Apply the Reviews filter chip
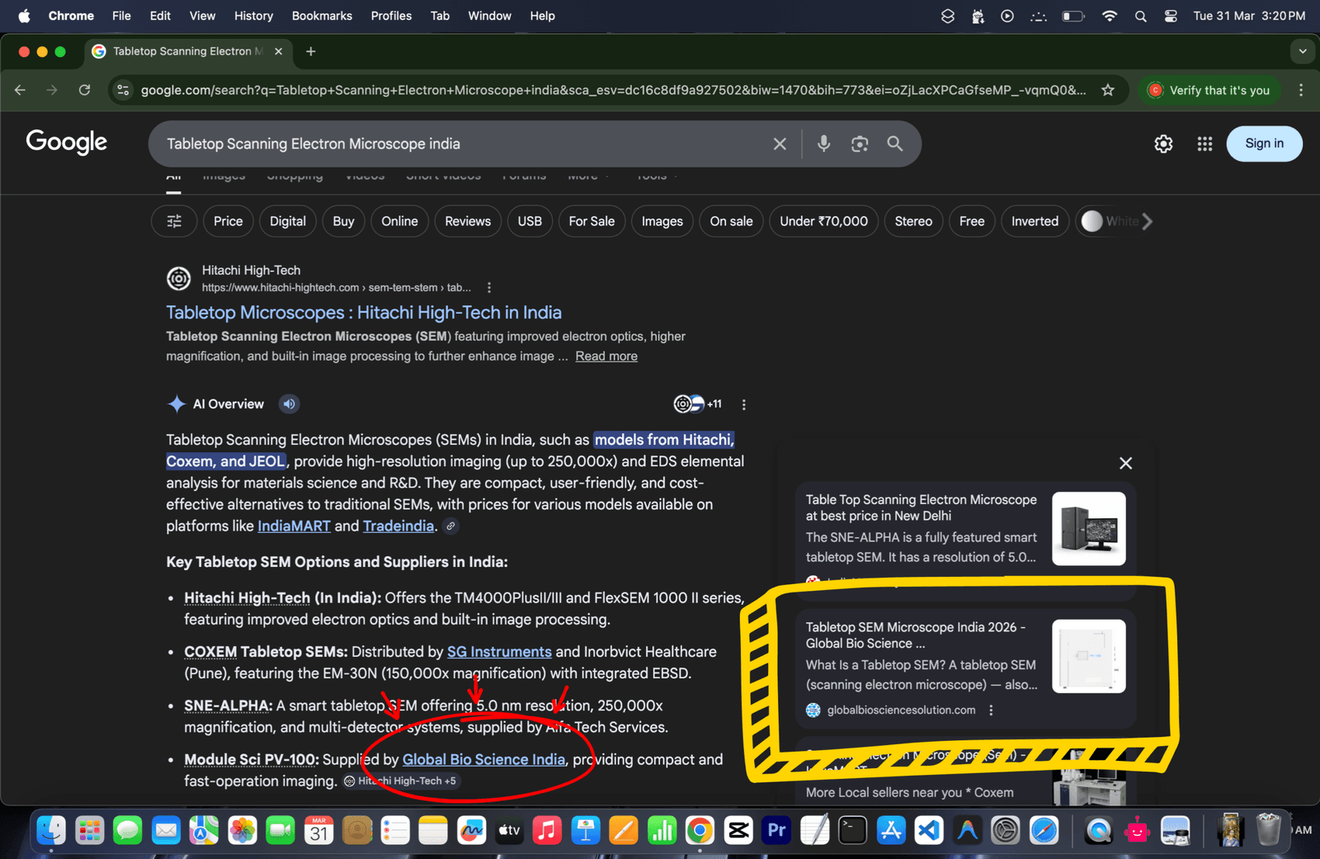 468,221
